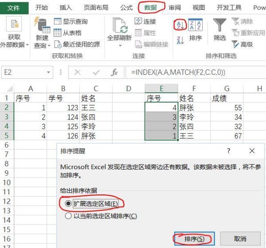The image size is (266, 248).
Task: Click the formula bar INDEX formula
Action: point(178,72)
